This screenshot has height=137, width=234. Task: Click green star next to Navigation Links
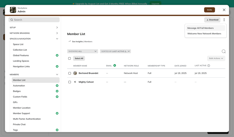pos(57,66)
